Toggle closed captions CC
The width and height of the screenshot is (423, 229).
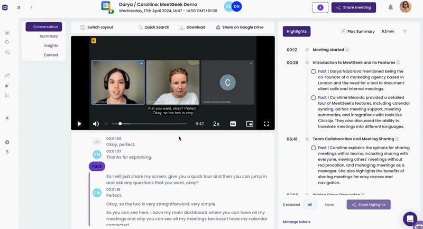[x=233, y=124]
